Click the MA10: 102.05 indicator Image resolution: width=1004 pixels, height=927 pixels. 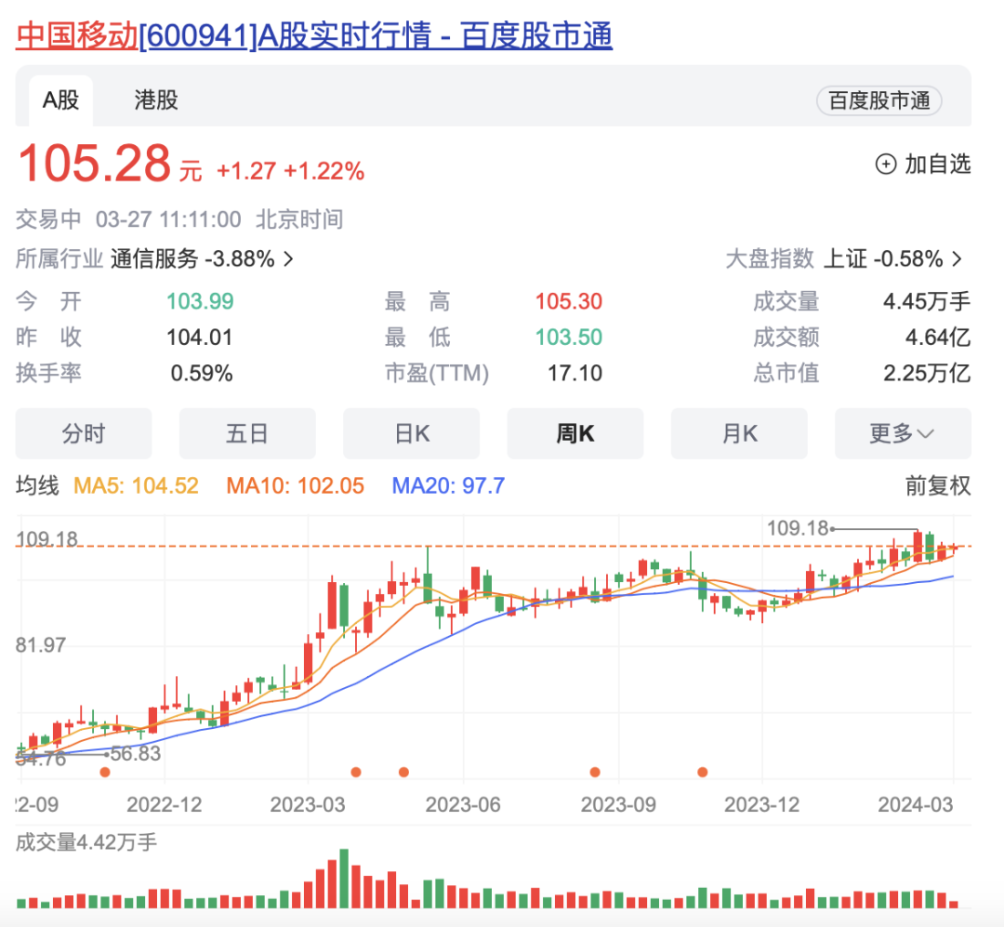pyautogui.click(x=296, y=485)
